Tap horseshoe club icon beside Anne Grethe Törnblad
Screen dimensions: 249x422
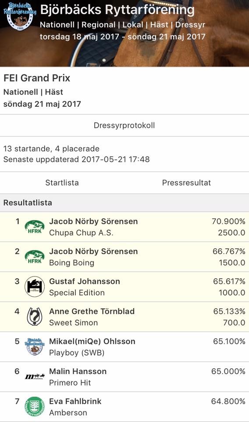(34, 317)
